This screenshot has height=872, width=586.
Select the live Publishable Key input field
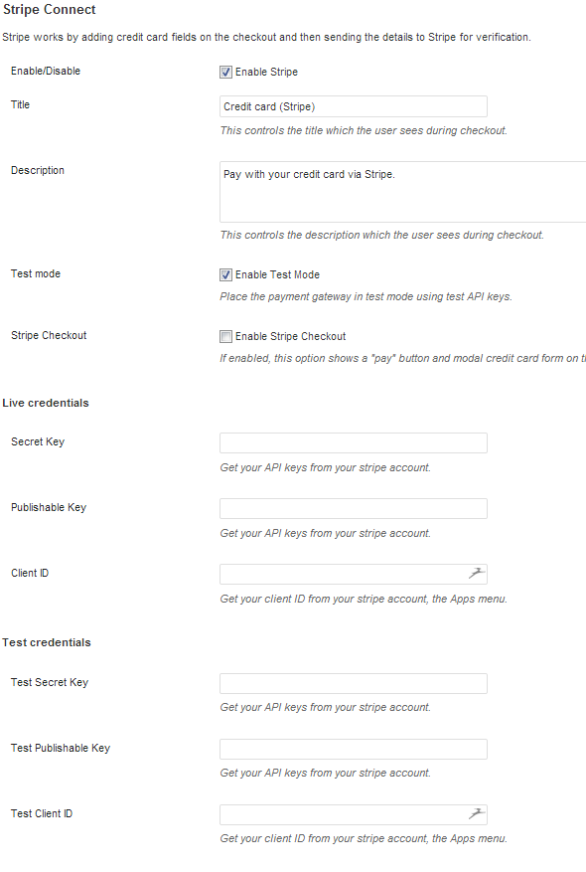coord(354,508)
